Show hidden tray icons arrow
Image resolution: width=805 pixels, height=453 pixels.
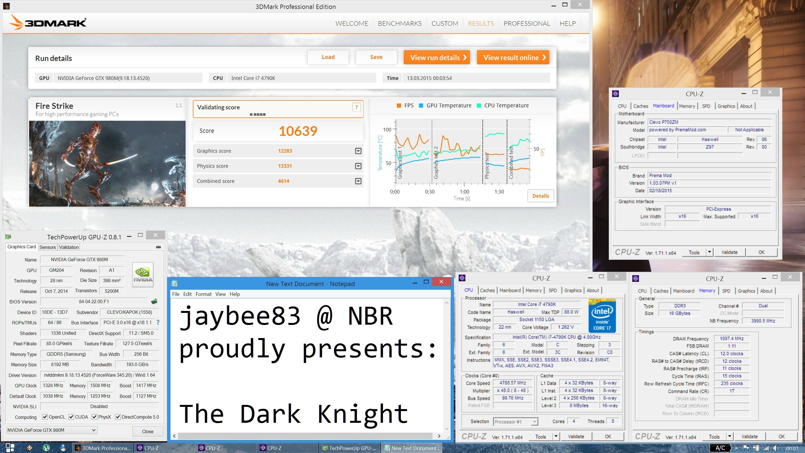click(x=737, y=448)
